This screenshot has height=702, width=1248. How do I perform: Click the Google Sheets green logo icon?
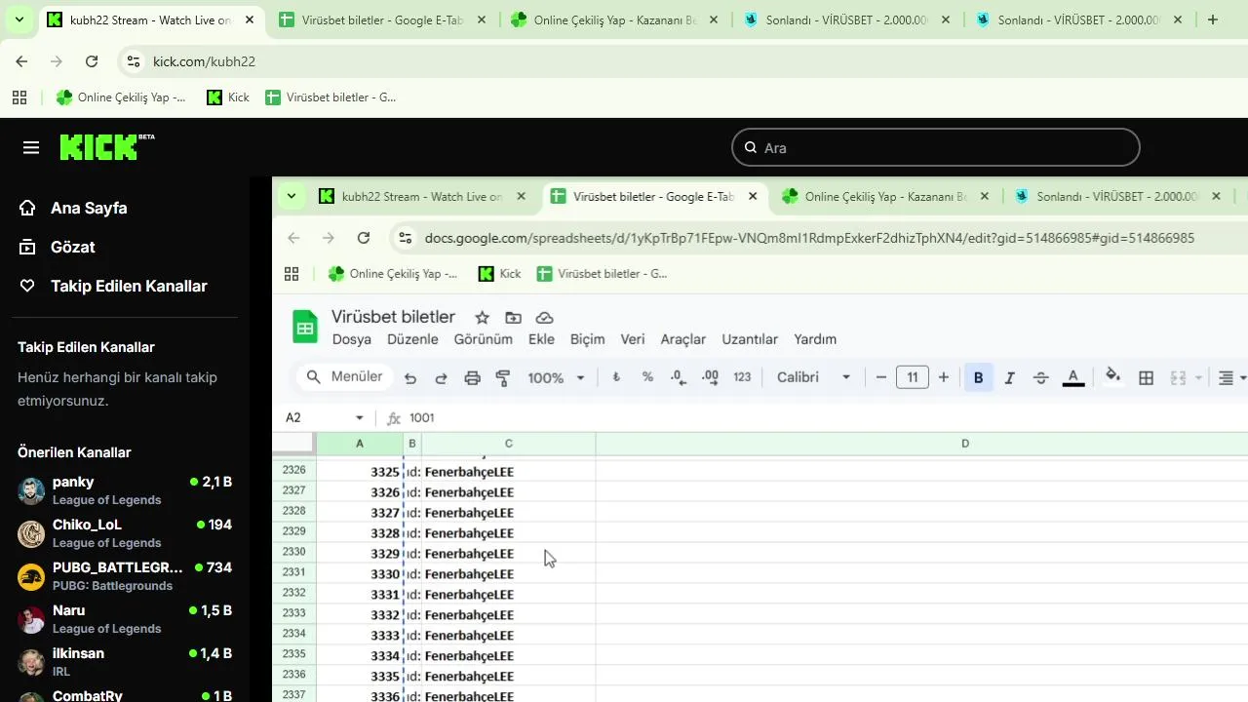click(x=305, y=328)
